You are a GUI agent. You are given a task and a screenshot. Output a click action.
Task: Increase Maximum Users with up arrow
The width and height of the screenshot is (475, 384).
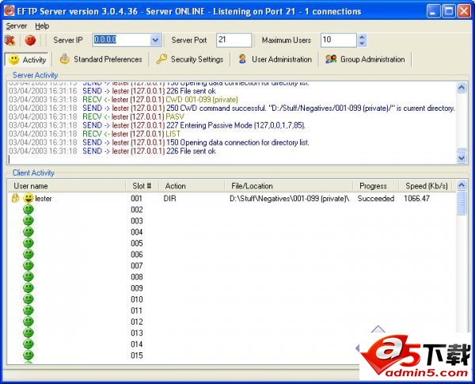coord(362,36)
